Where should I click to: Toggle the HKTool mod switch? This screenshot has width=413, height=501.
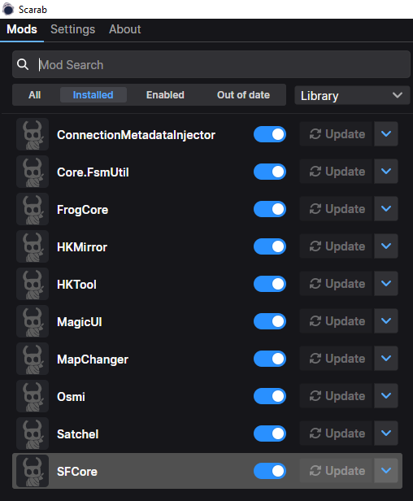270,284
